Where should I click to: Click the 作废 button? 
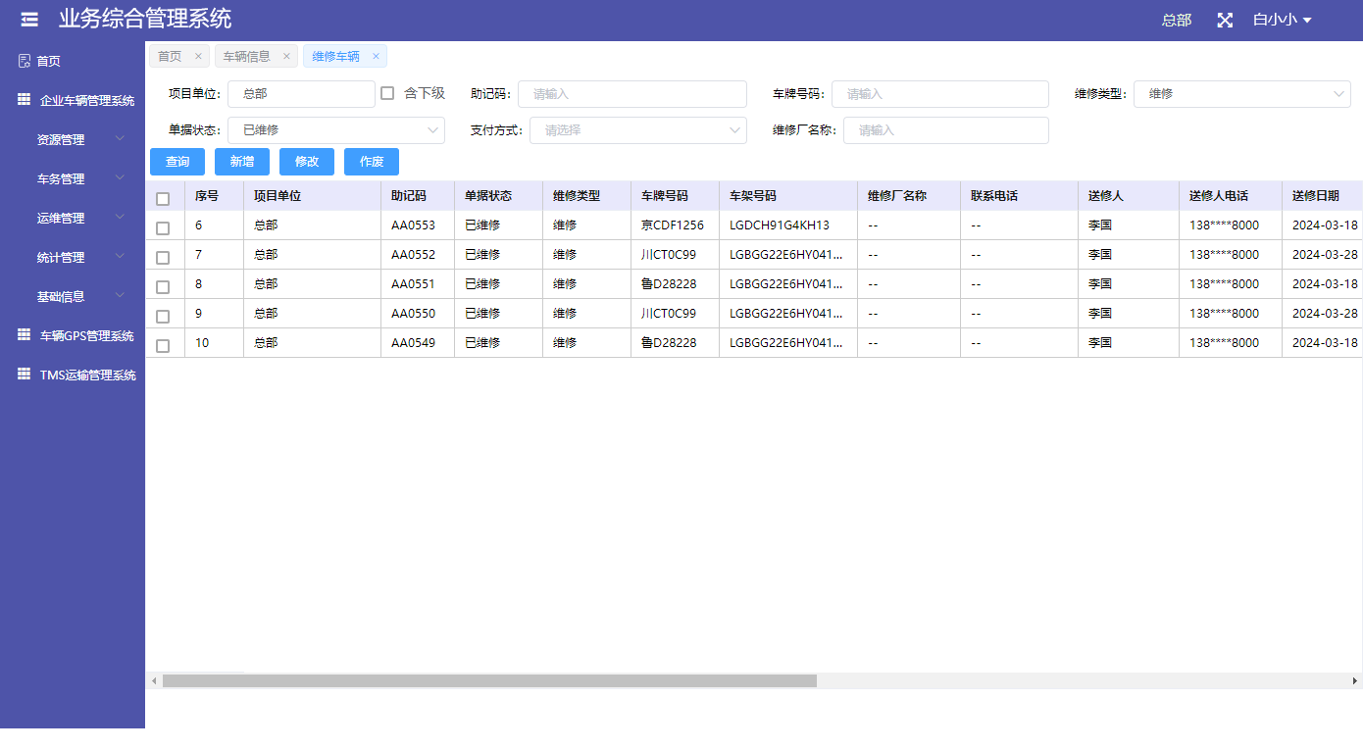point(372,162)
